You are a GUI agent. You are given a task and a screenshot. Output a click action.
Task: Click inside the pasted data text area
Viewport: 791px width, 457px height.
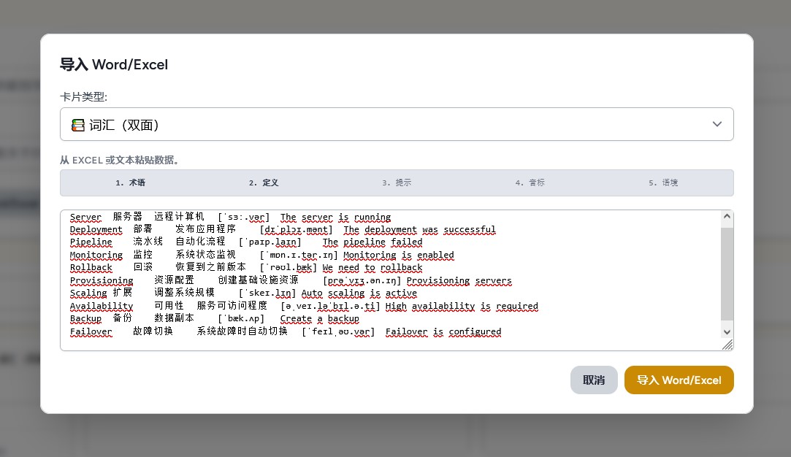[365, 277]
